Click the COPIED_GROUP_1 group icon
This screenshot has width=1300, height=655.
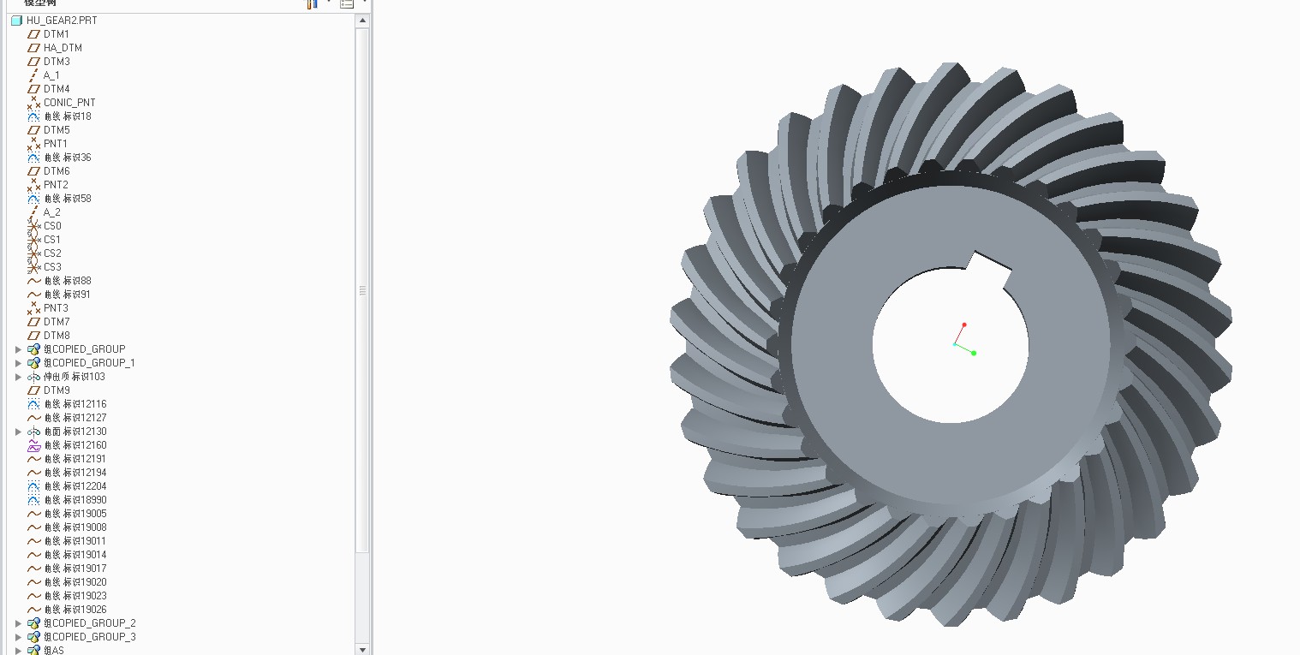click(34, 363)
